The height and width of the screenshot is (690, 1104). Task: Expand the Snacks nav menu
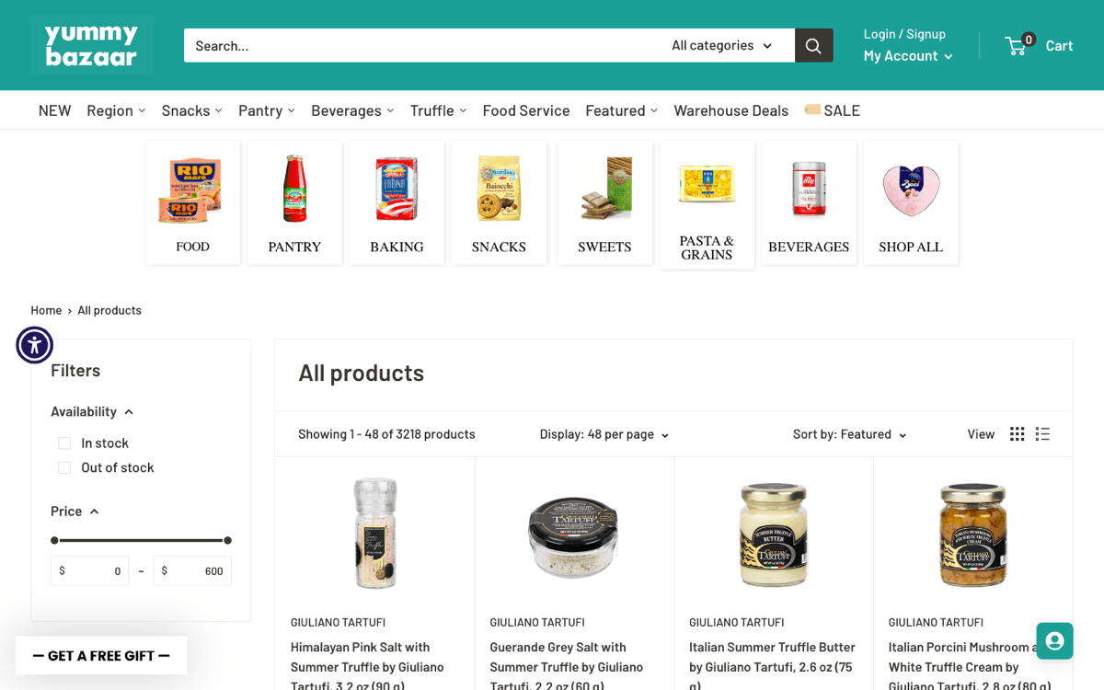191,110
